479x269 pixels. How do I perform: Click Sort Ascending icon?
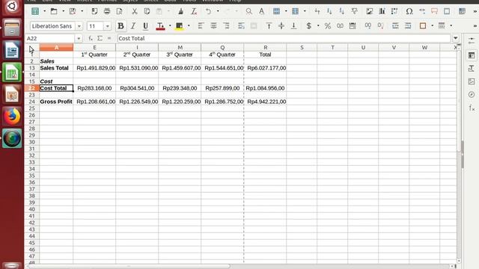tap(329, 11)
